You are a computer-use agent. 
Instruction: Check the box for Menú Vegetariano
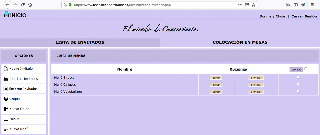click(298, 91)
